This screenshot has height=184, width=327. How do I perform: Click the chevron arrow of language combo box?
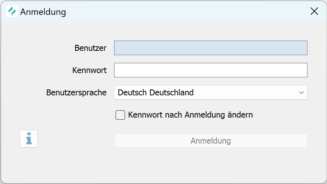[301, 92]
